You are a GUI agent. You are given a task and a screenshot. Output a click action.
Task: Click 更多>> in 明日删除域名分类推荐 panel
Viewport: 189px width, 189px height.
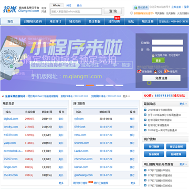tap(183, 164)
